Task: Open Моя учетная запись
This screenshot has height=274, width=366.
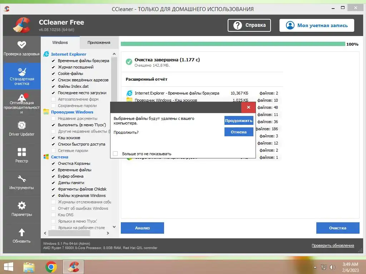Action: 317,25
